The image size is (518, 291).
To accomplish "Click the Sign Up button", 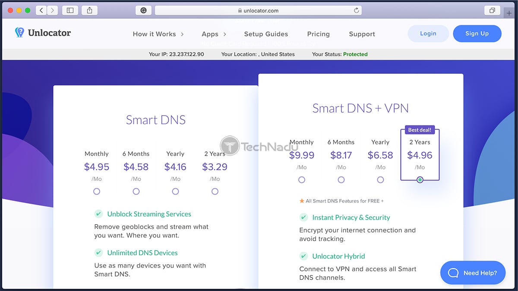I will pos(477,34).
